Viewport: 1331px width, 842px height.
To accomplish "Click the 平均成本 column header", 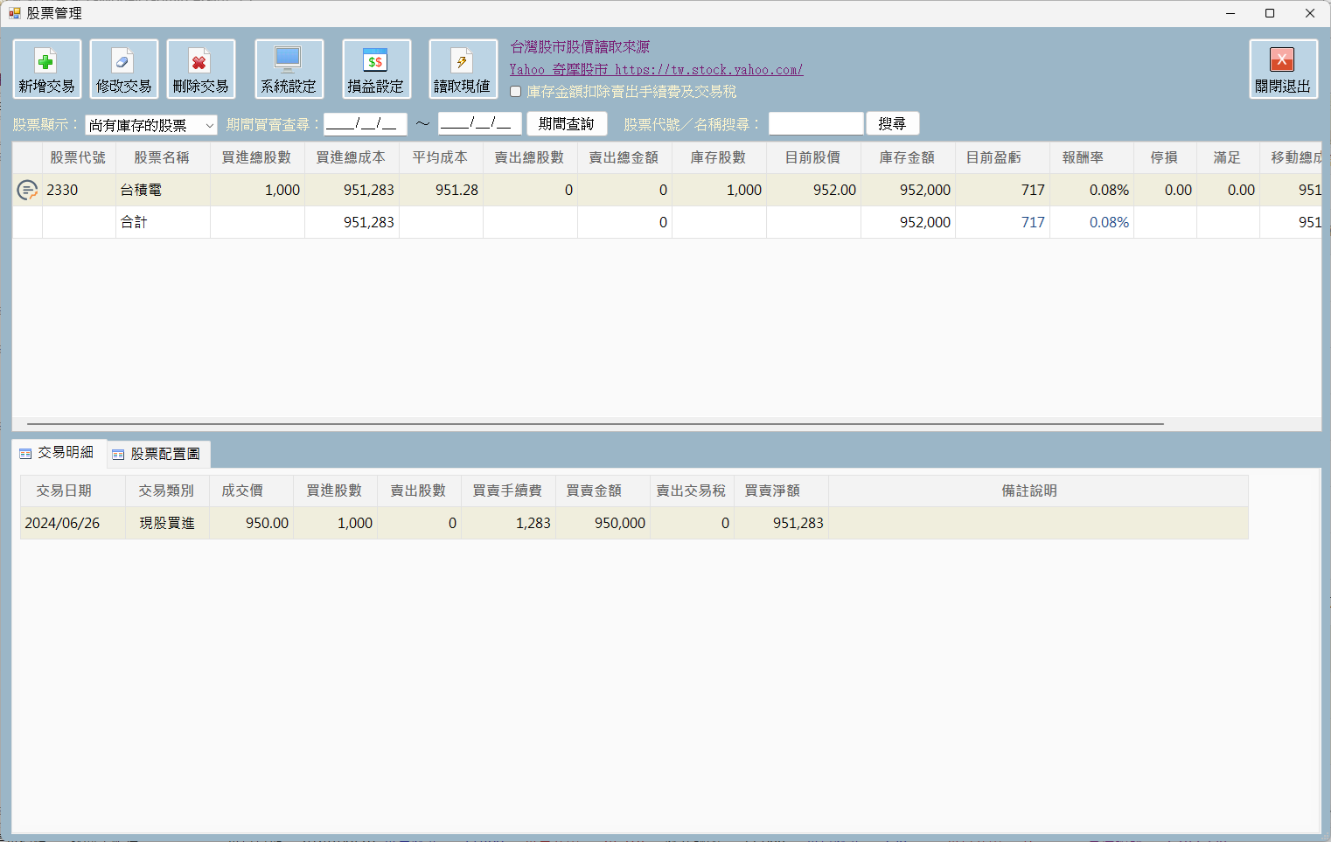I will pyautogui.click(x=441, y=158).
